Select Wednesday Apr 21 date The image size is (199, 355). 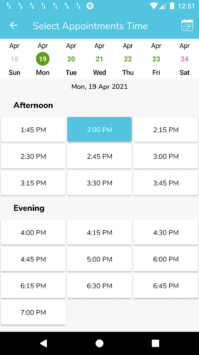point(99,59)
